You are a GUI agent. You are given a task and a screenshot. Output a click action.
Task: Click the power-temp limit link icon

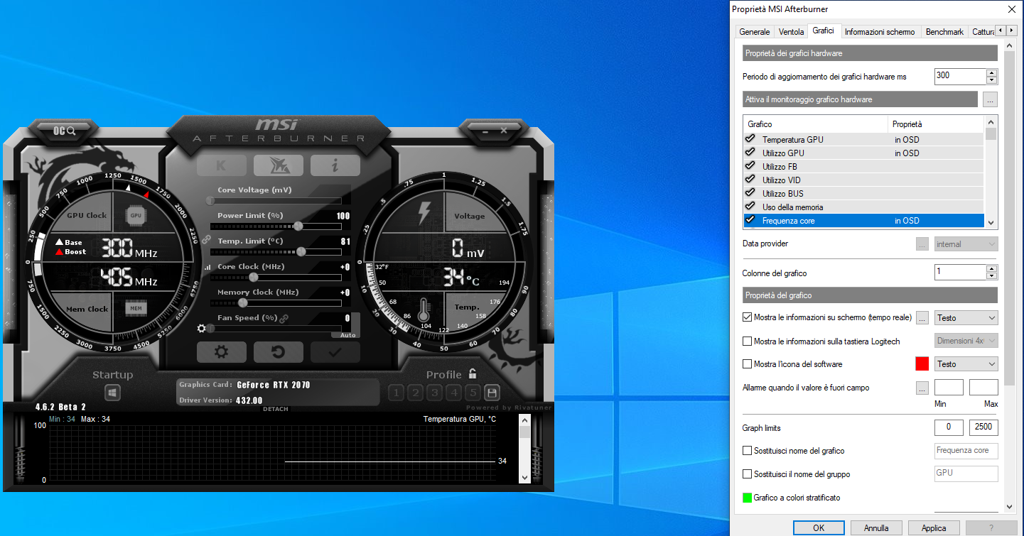point(206,241)
